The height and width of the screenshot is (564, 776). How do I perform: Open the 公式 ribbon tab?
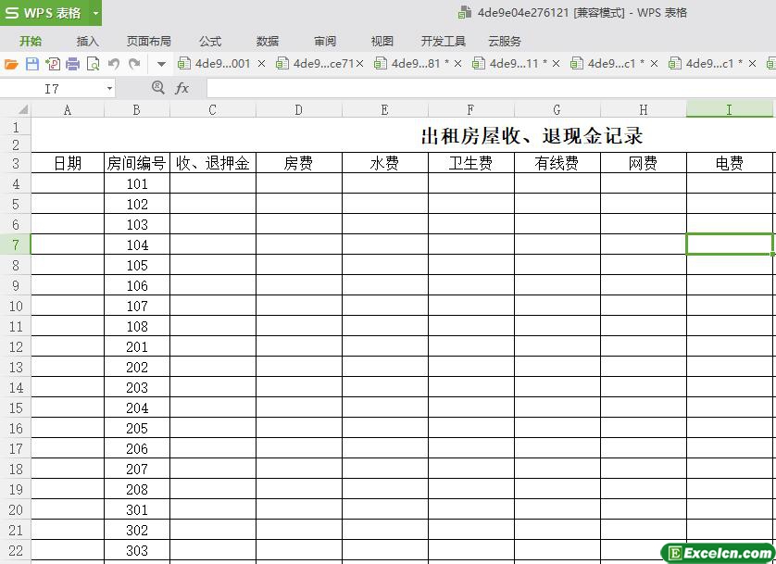(210, 41)
